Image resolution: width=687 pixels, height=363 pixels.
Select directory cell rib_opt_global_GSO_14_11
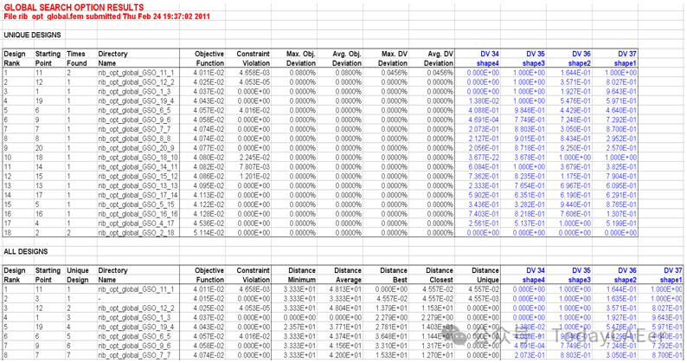(x=138, y=167)
